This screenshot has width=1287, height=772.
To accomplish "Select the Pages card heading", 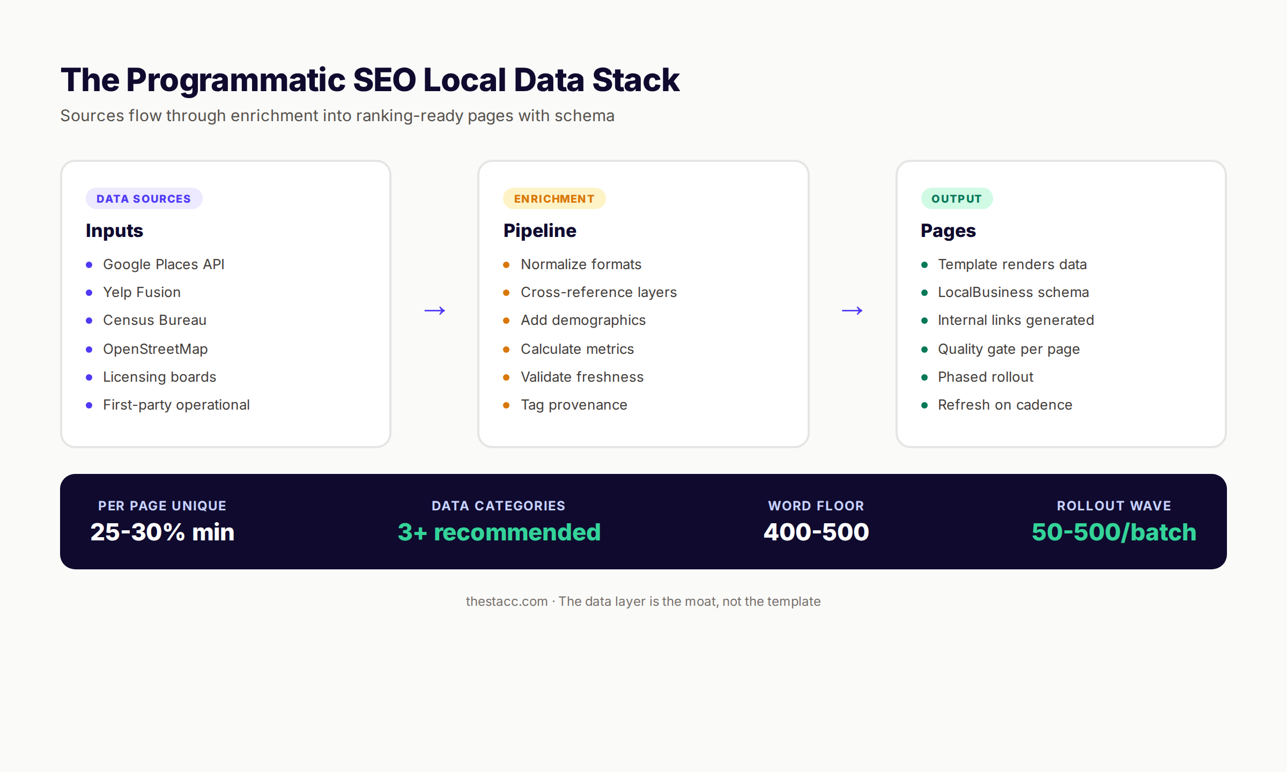I will pyautogui.click(x=948, y=231).
